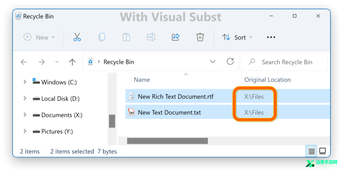Viewport: 343px width, 173px height.
Task: Select New Text Document.txt
Action: 169,112
